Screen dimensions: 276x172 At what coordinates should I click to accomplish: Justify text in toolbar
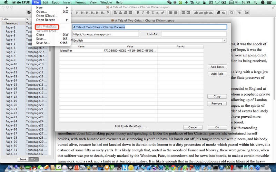point(130,13)
